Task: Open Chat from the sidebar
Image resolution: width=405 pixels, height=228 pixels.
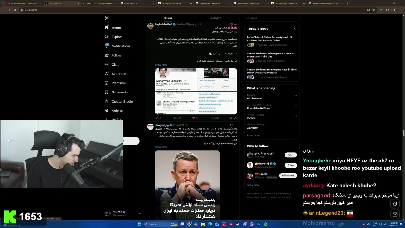Action: 112,65
